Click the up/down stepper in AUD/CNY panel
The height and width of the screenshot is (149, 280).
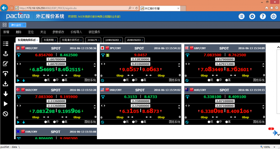(x=263, y=107)
